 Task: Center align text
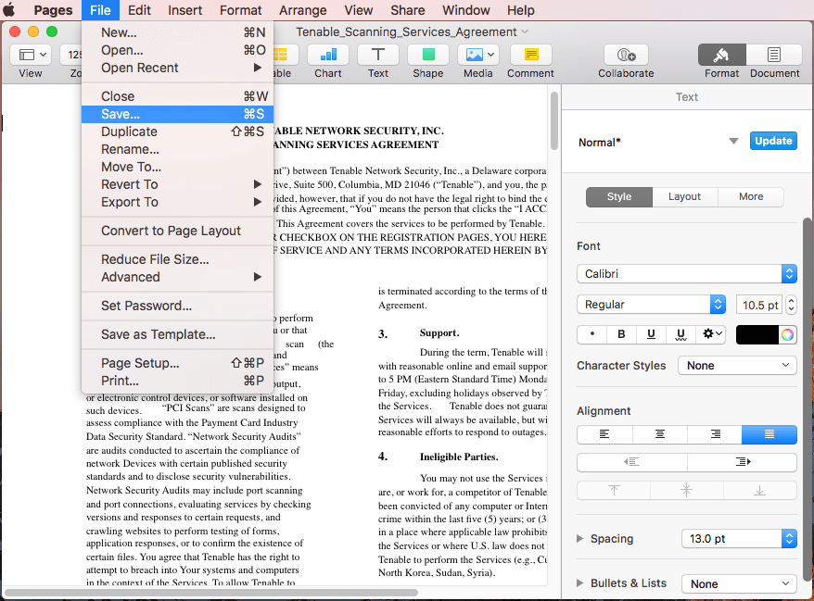[660, 434]
